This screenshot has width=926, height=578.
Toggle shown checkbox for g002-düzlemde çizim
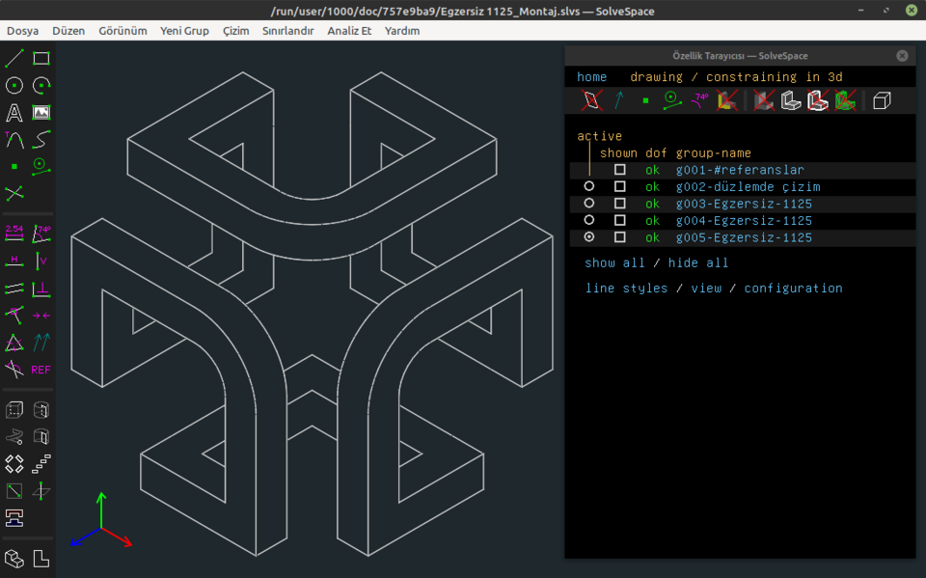click(620, 186)
